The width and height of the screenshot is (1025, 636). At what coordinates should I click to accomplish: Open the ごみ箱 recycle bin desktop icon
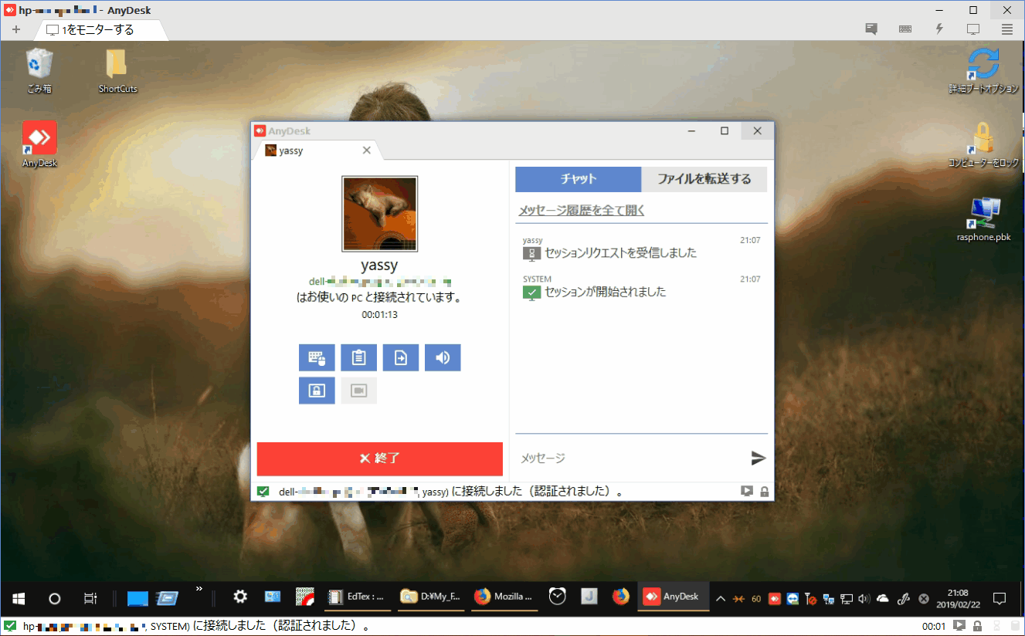tap(39, 71)
